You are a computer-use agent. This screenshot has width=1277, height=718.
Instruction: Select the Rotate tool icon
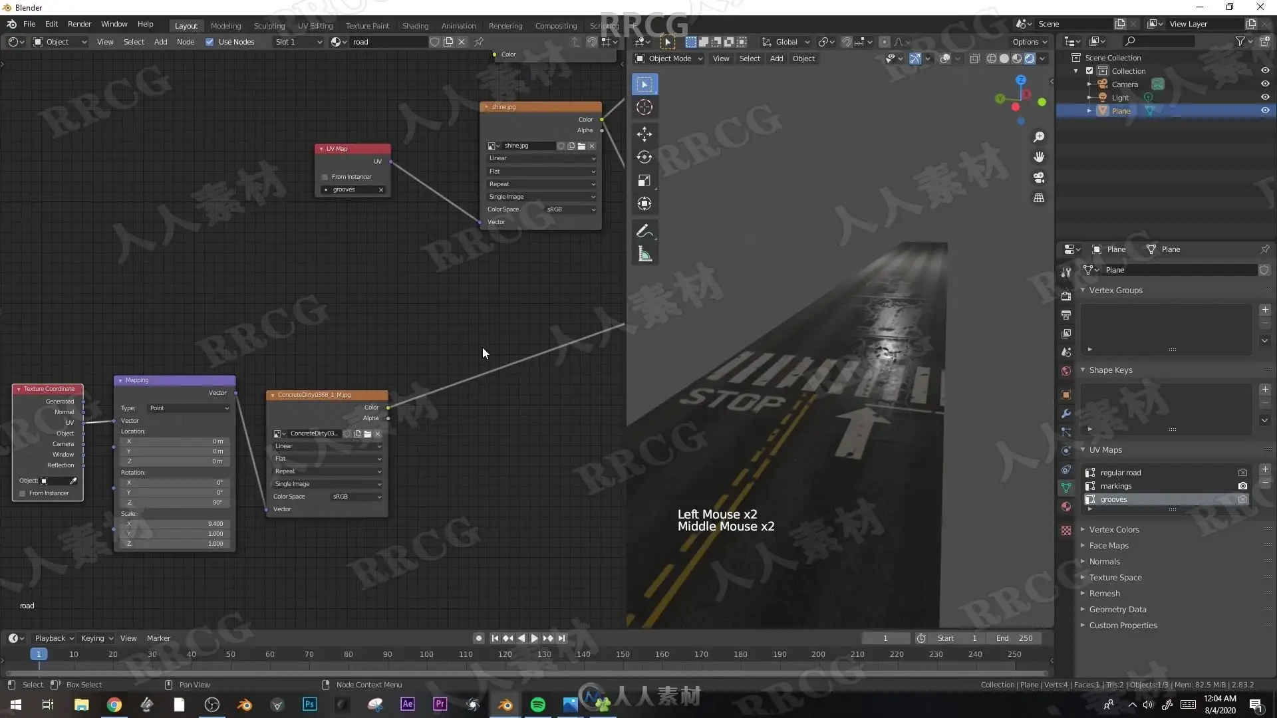(x=644, y=157)
